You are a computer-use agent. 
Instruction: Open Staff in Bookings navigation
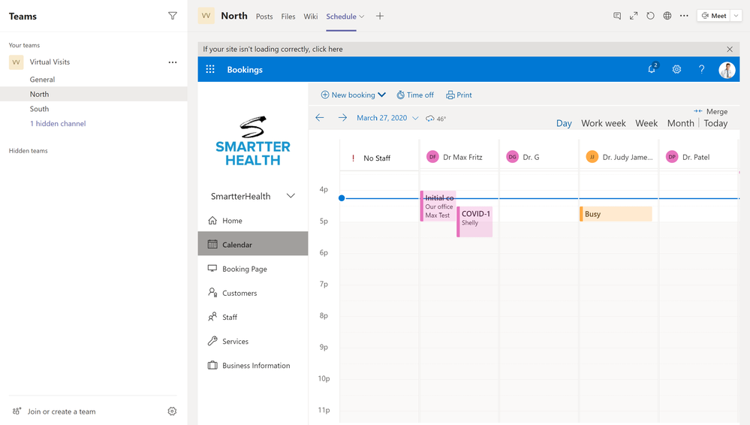pos(253,317)
